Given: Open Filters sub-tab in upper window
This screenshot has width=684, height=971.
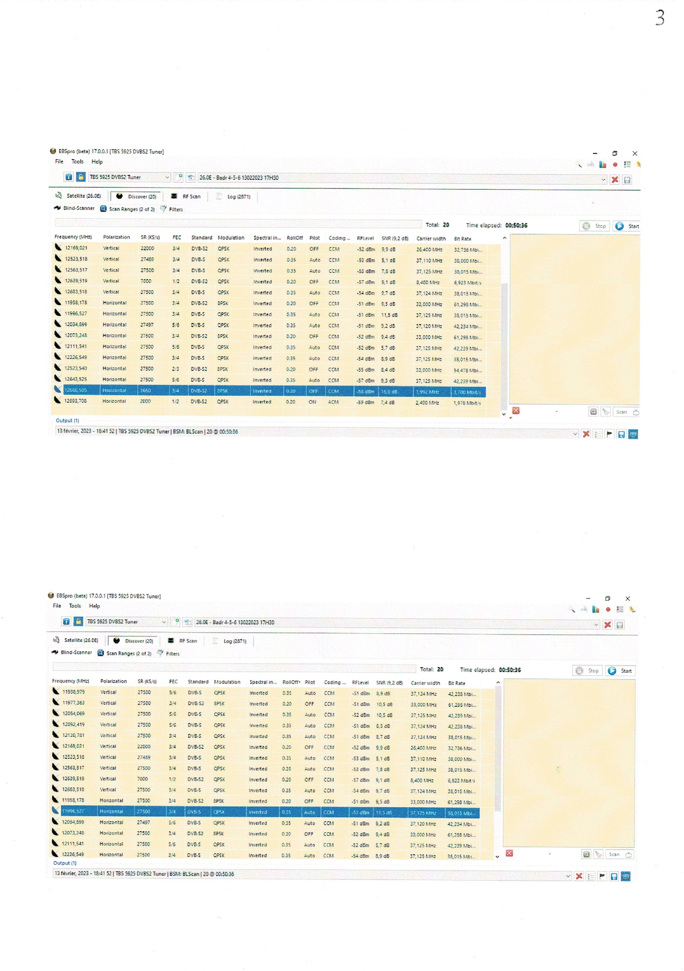Looking at the screenshot, I should coord(172,209).
